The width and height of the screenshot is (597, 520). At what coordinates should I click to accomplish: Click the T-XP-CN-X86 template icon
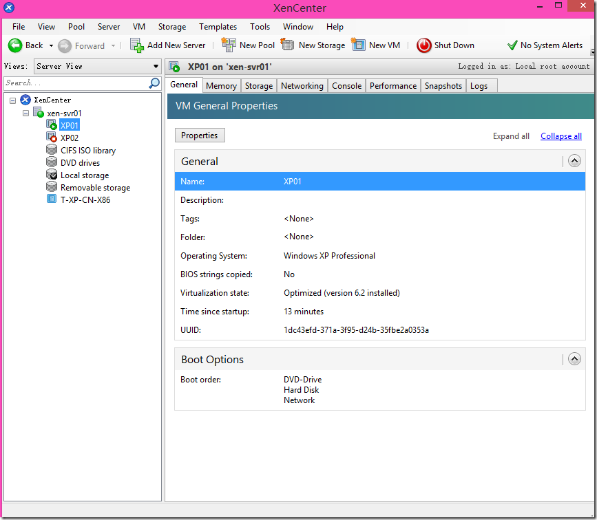click(52, 199)
